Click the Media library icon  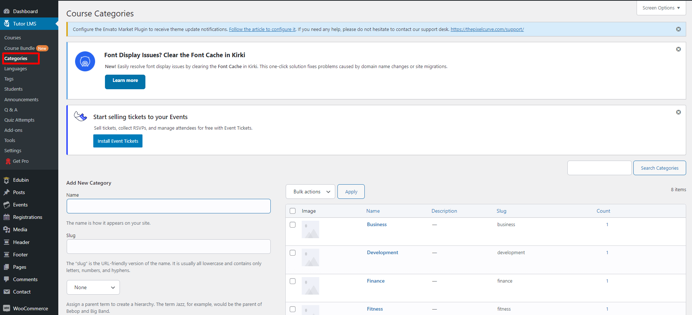[x=7, y=229]
